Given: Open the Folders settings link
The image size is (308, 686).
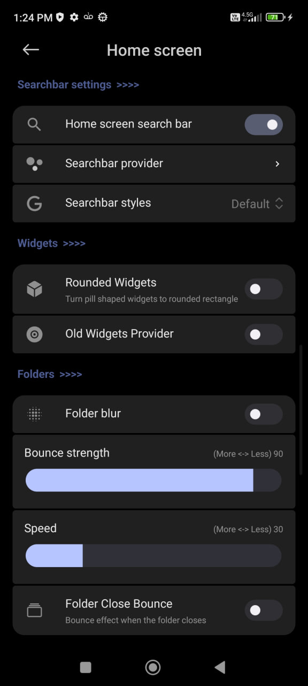Looking at the screenshot, I should [50, 374].
